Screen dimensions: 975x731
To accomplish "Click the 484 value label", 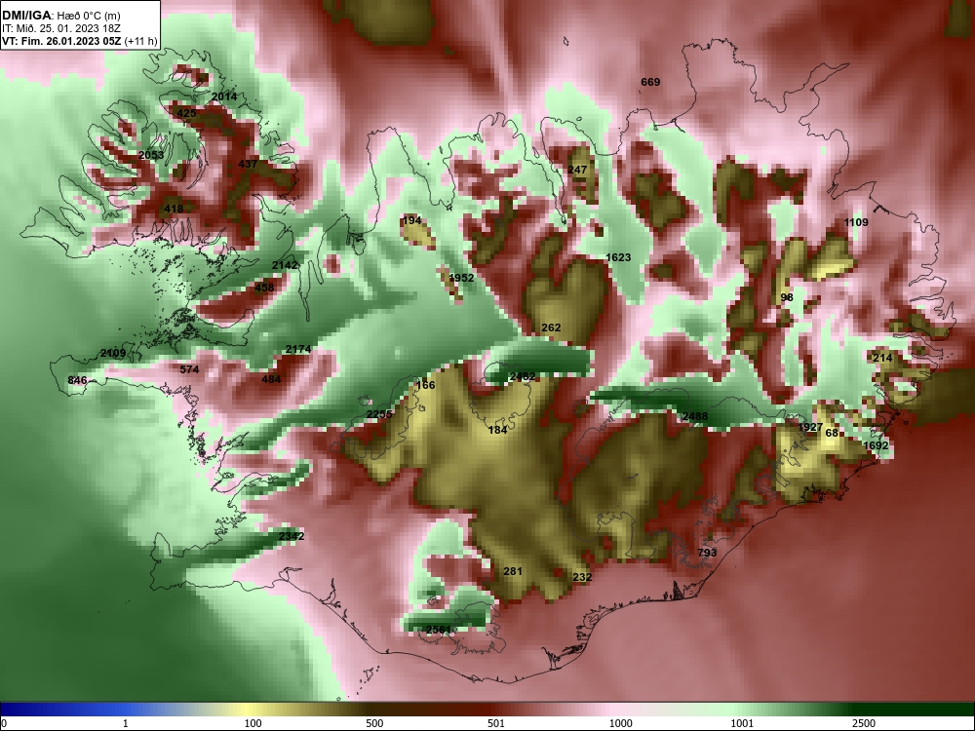I will coord(271,379).
